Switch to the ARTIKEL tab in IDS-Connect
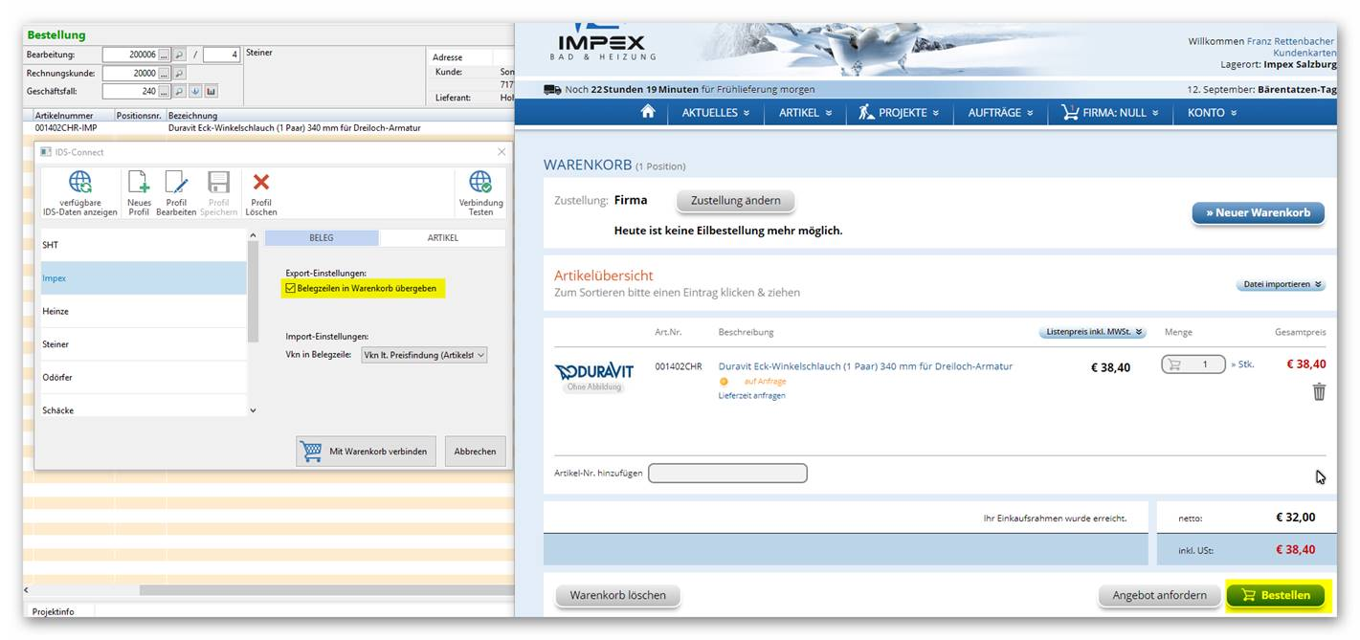1360x640 pixels. 442,237
